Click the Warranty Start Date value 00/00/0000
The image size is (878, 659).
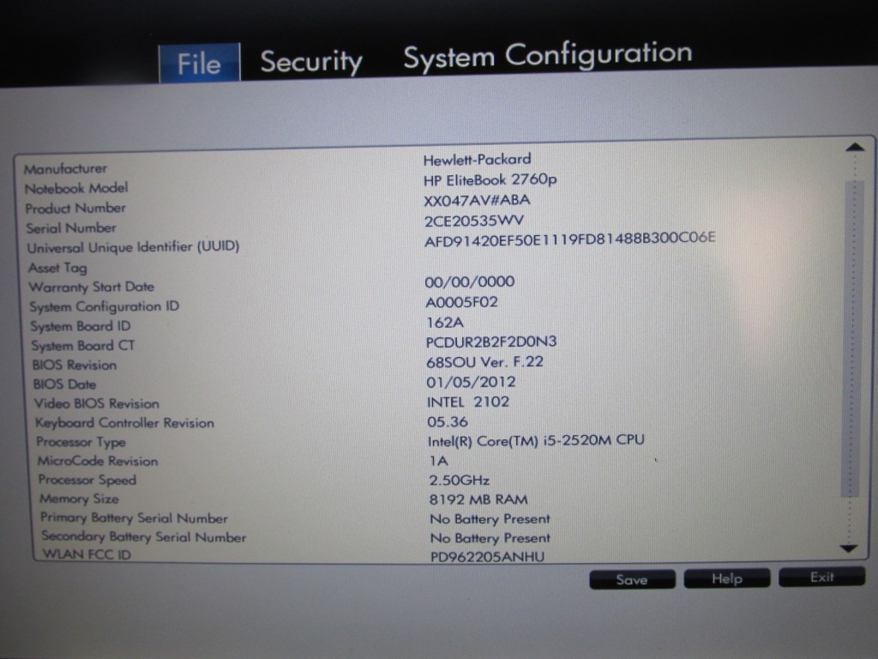tap(470, 281)
